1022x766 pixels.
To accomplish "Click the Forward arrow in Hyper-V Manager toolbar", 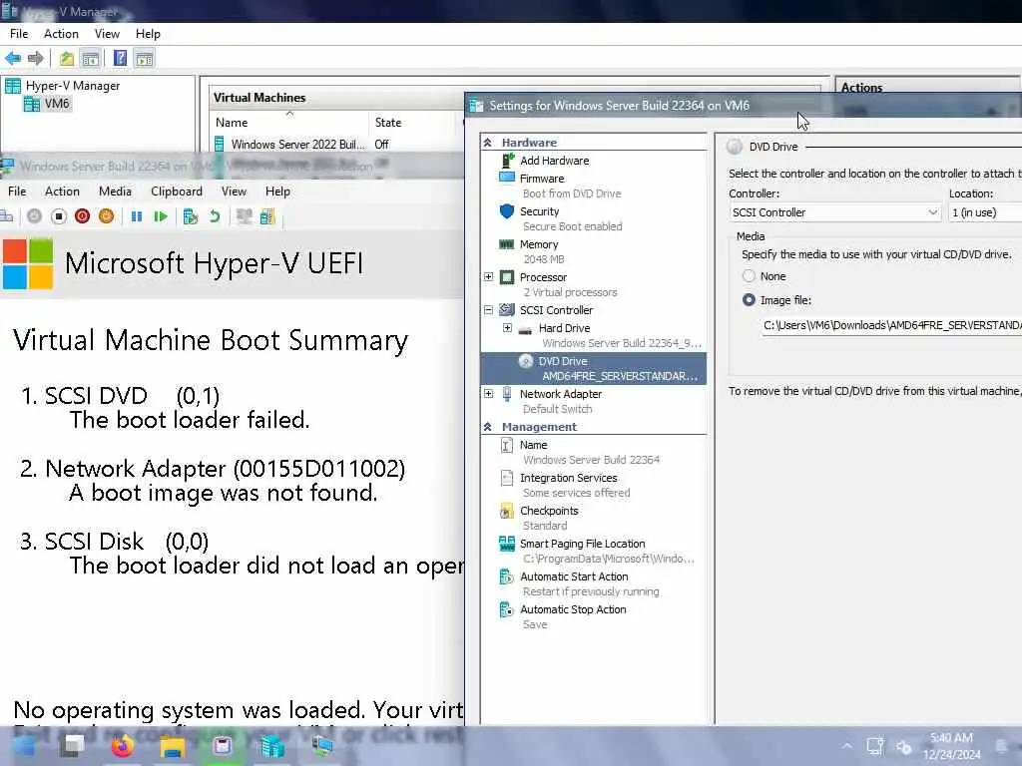I will [x=36, y=59].
